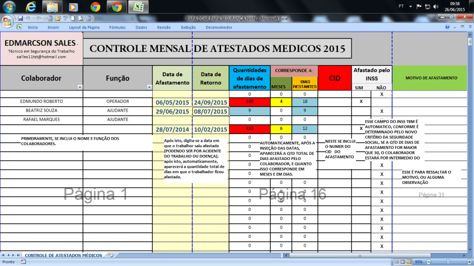The height and width of the screenshot is (266, 474).
Task: Switch to Page Layout view in status bar
Action: tap(403, 262)
